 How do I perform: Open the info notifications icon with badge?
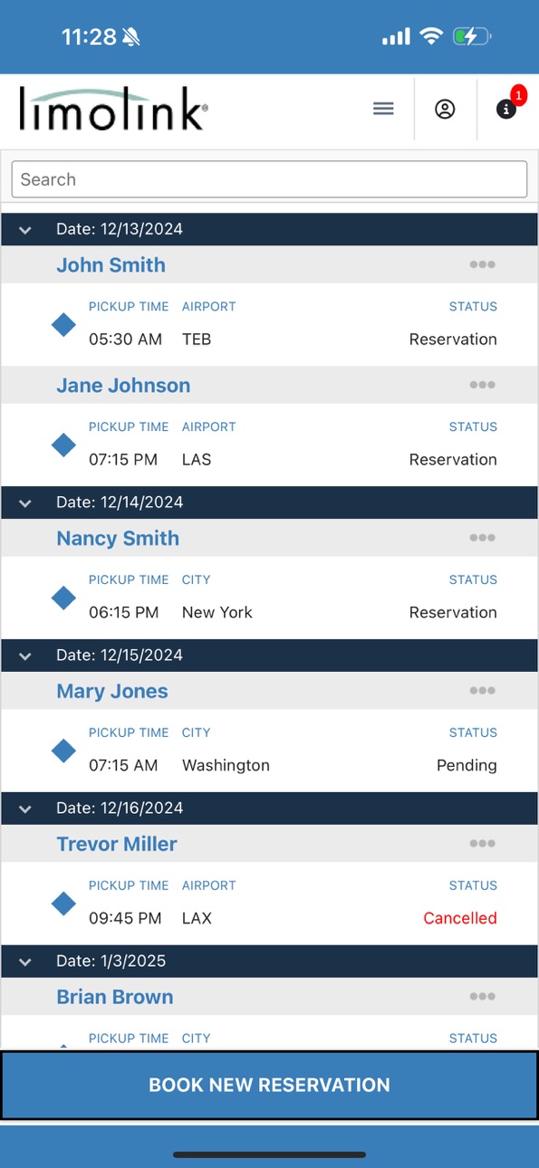[x=506, y=110]
